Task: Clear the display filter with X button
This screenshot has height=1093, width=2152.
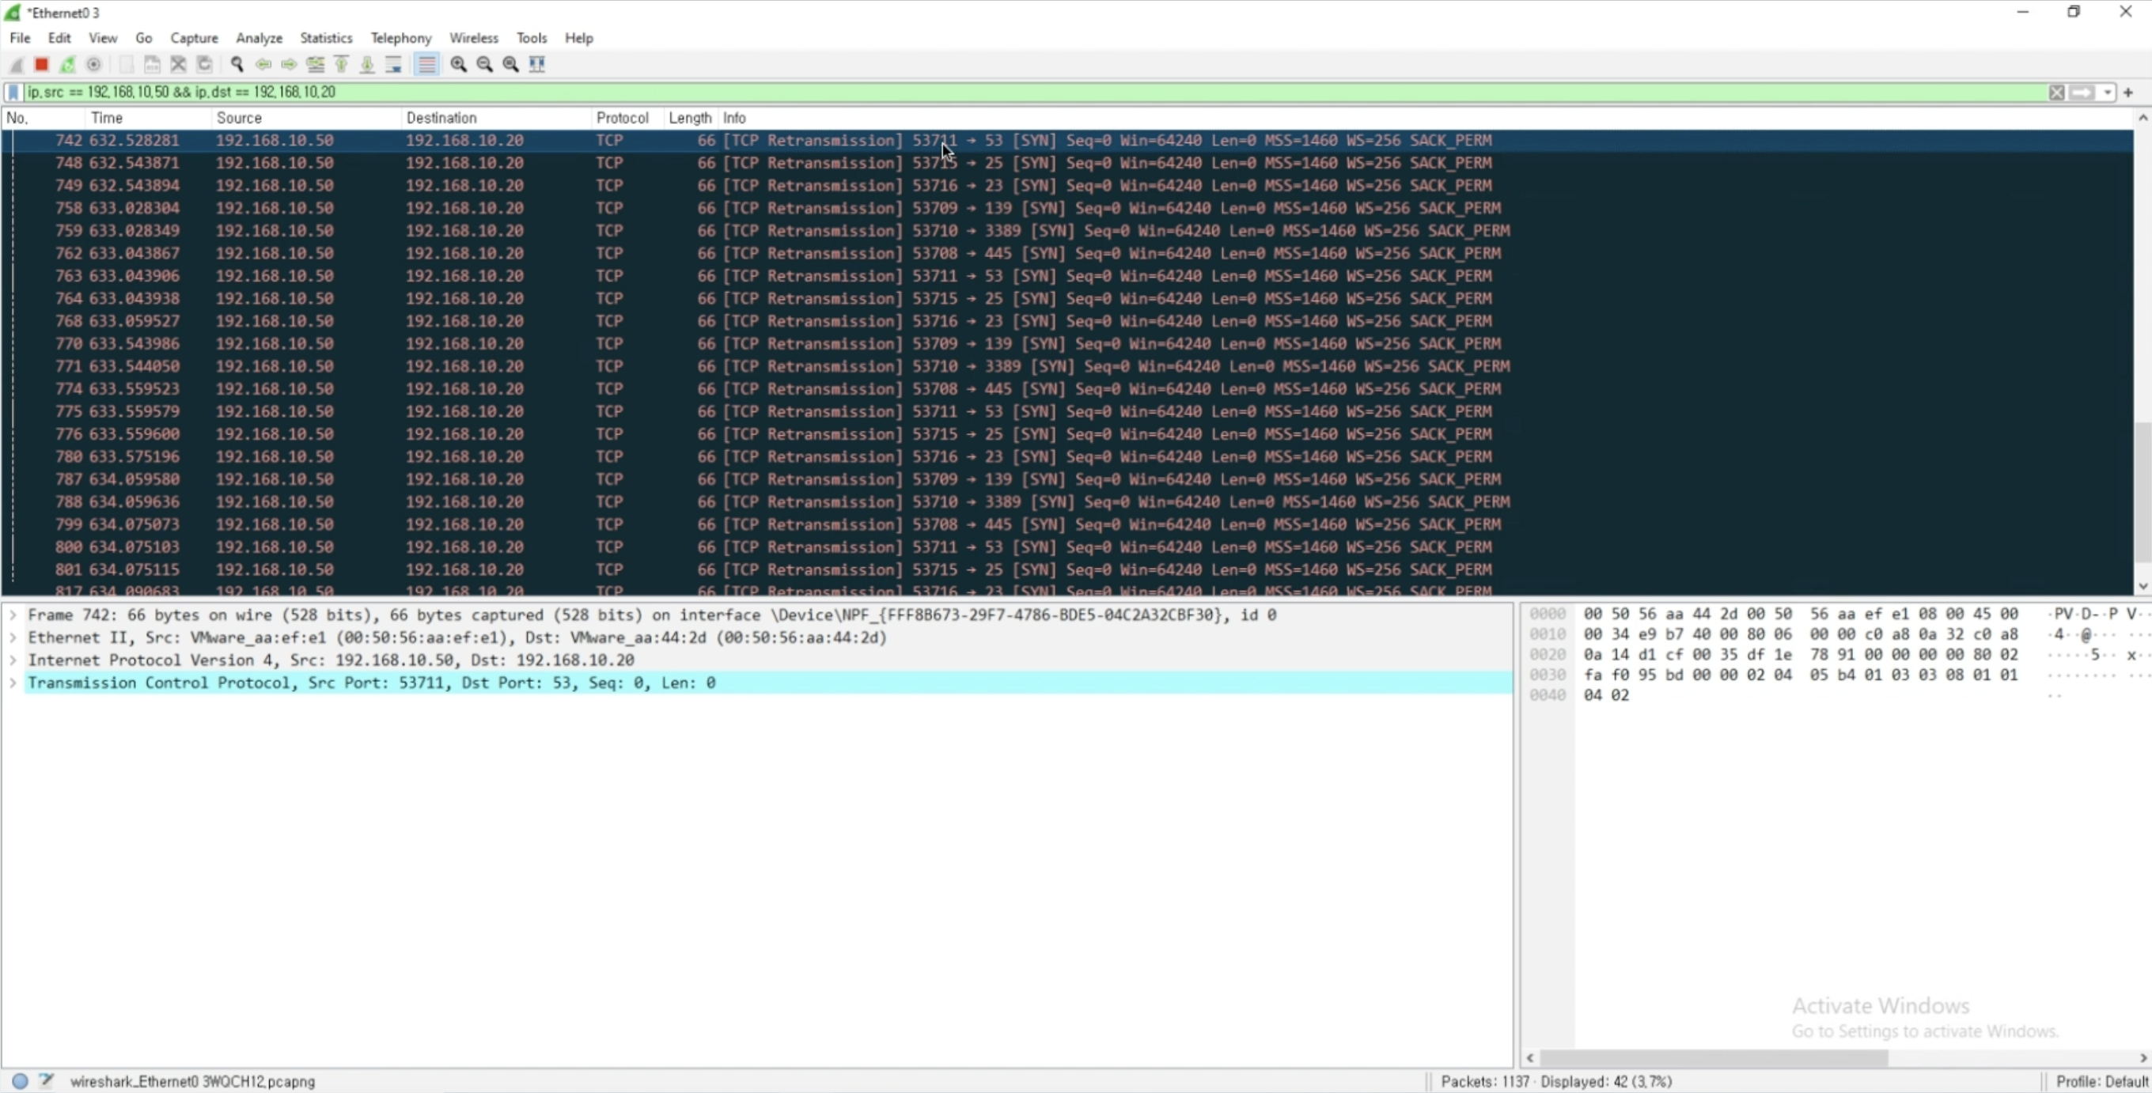Action: 2057,92
